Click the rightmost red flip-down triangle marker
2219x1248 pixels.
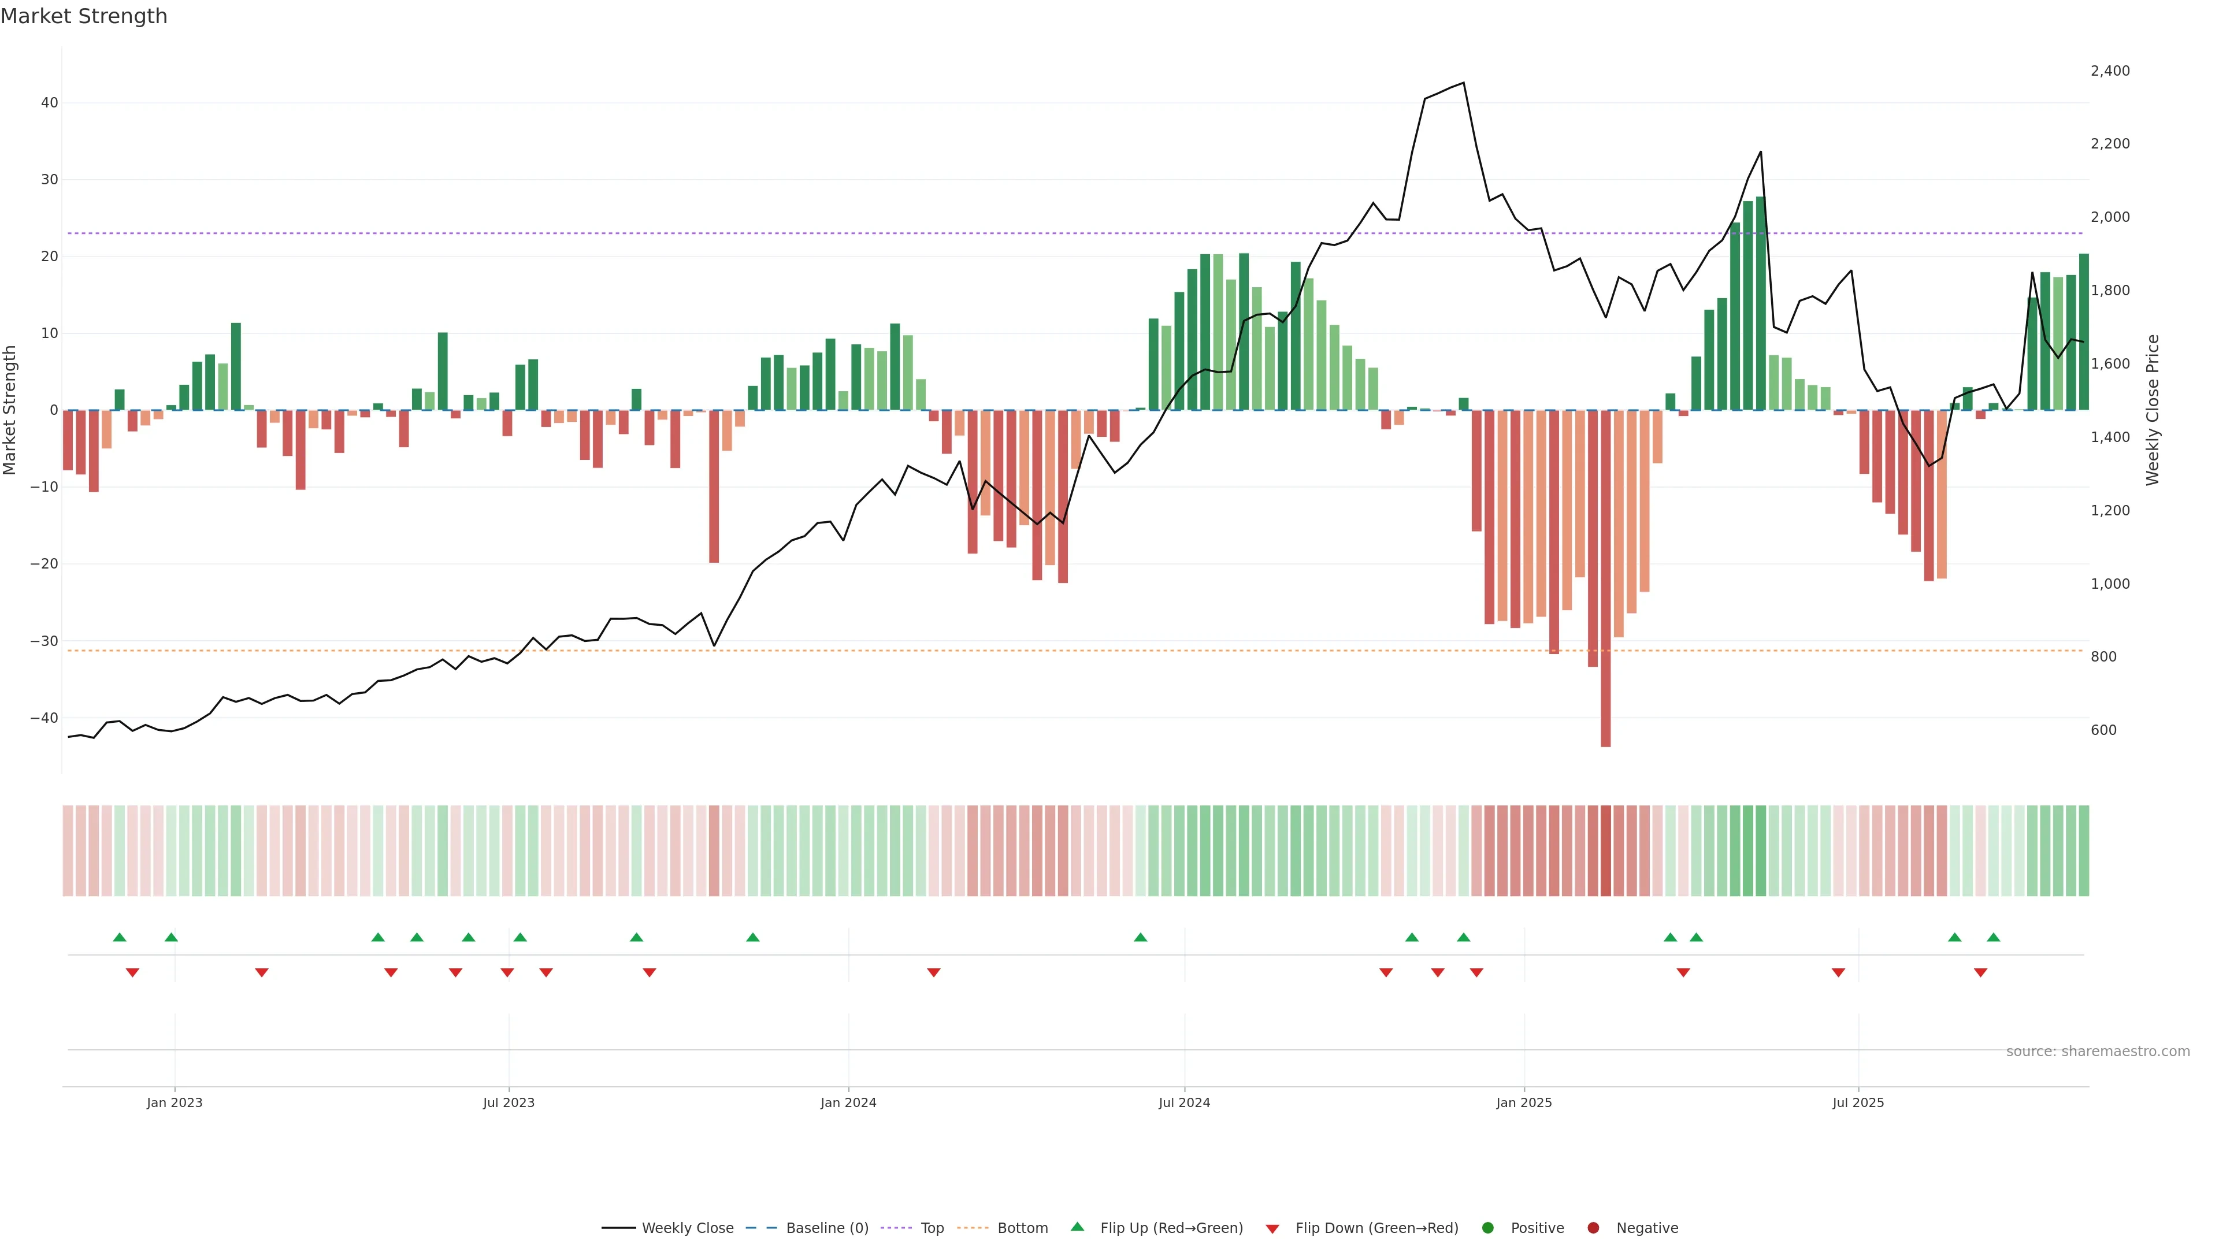1980,972
